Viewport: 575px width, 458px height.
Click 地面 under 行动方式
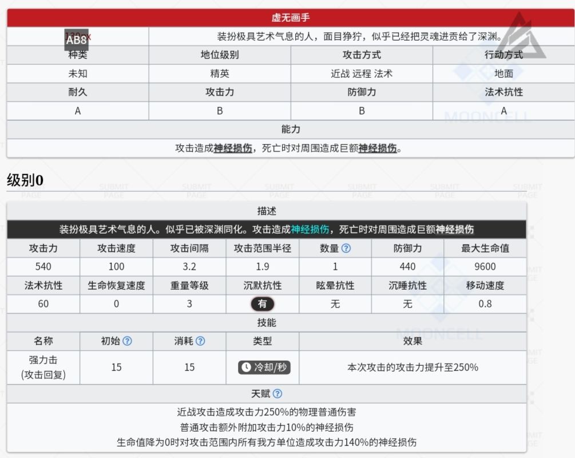(503, 74)
